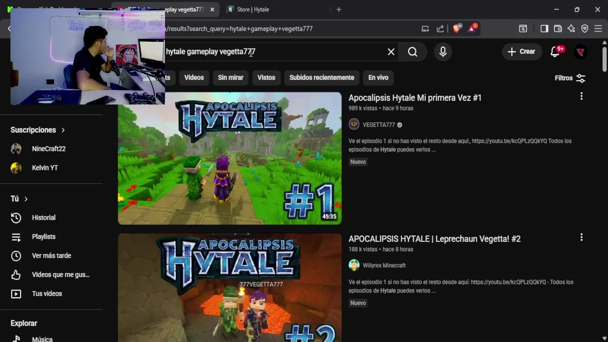Open Ver más tarde in the sidebar

[51, 256]
